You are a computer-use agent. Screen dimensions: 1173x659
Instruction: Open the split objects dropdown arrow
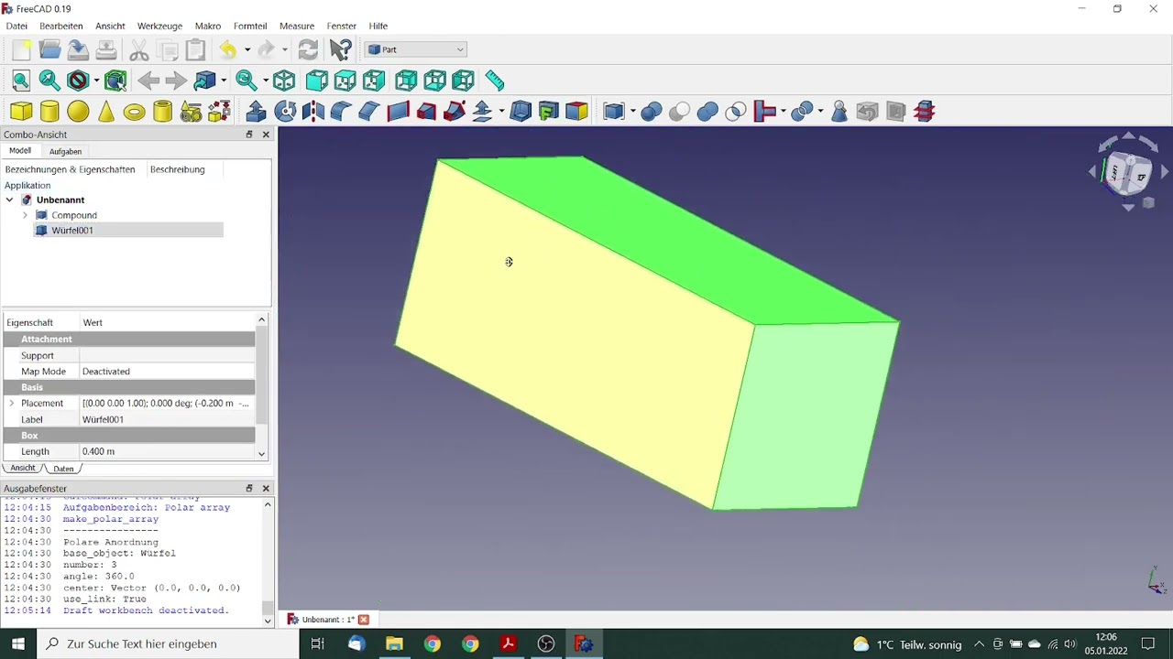click(x=820, y=112)
